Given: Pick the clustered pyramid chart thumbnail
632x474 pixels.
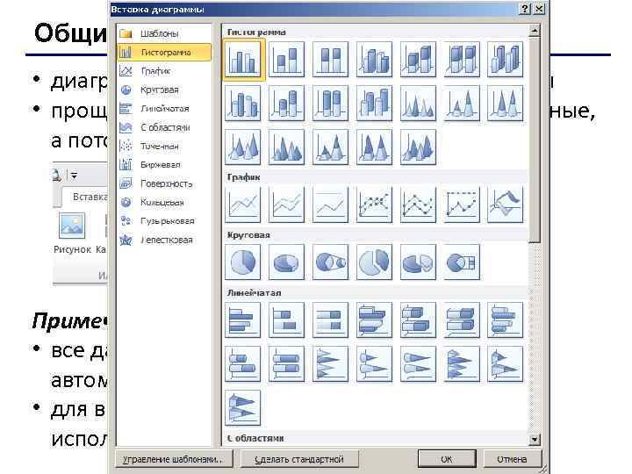Looking at the screenshot, I should (x=286, y=147).
